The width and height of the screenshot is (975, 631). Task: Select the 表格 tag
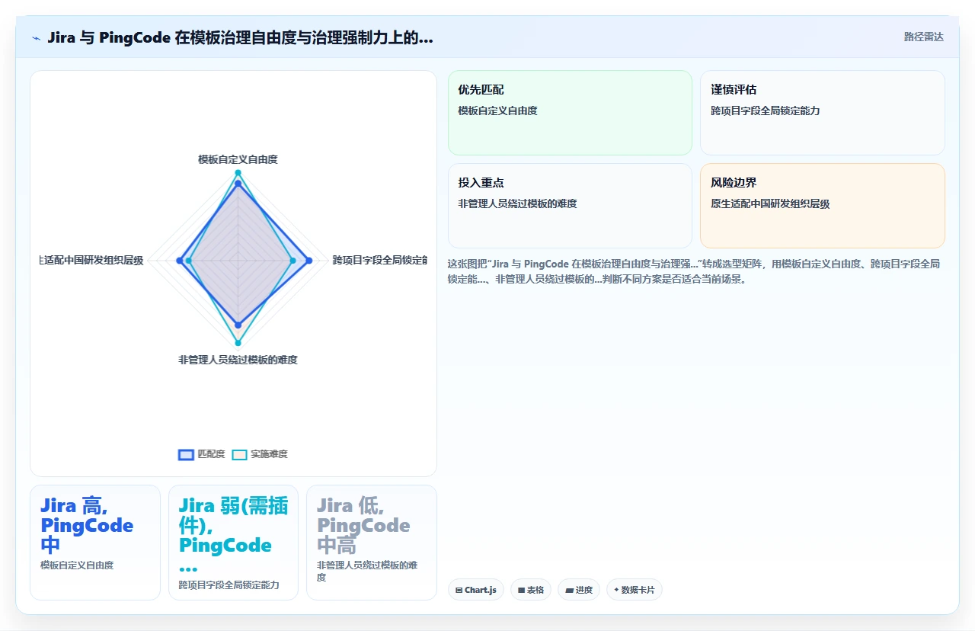531,590
